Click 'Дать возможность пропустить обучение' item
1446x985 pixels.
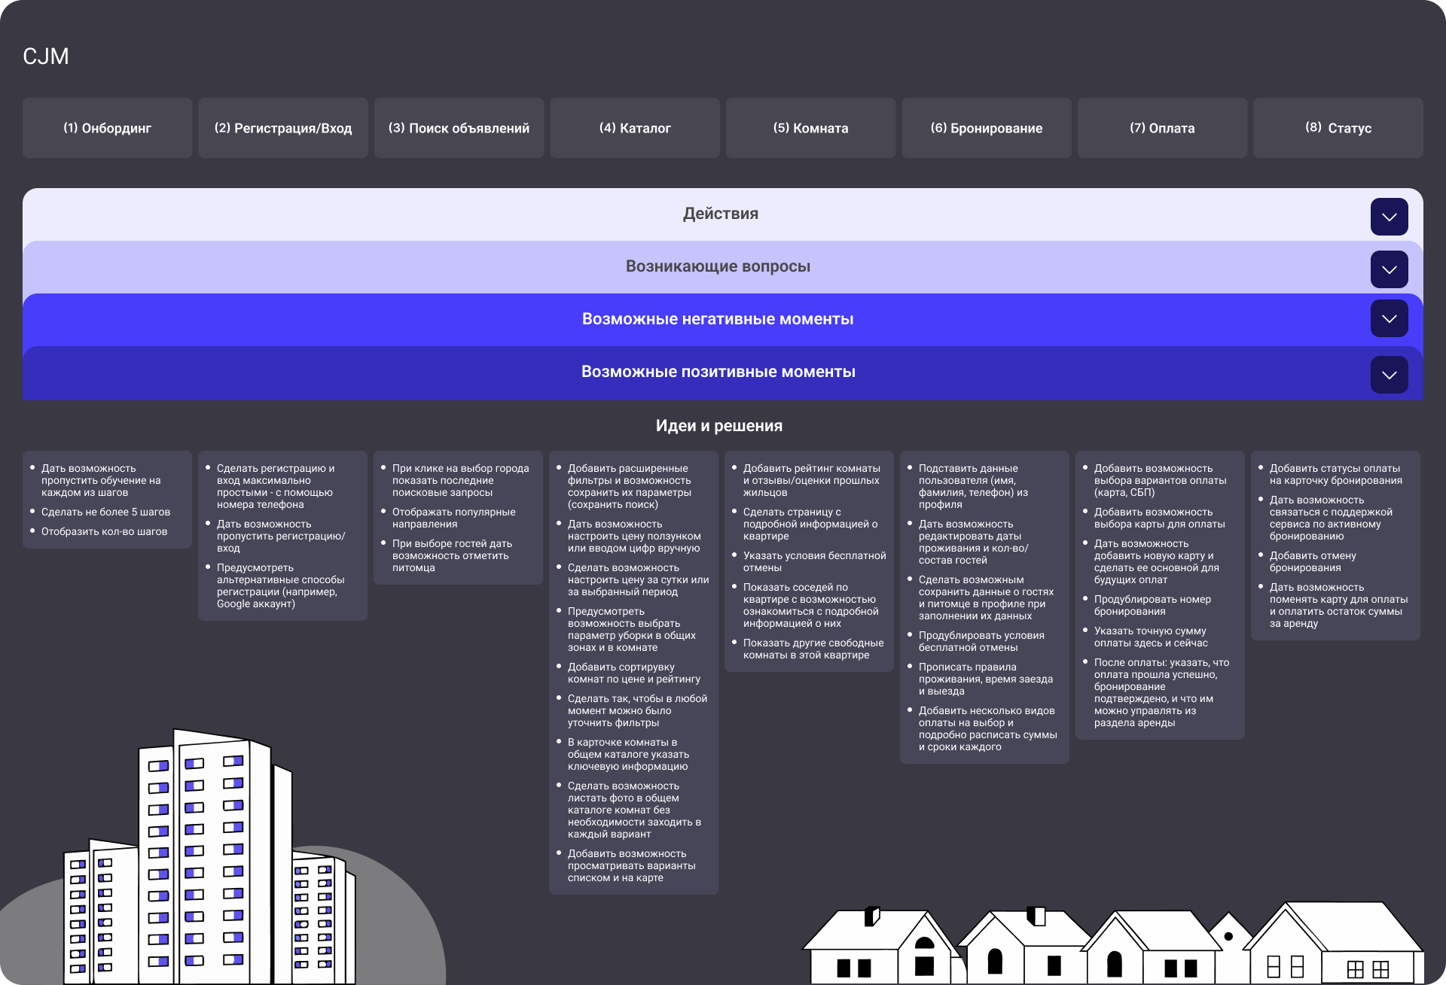101,480
